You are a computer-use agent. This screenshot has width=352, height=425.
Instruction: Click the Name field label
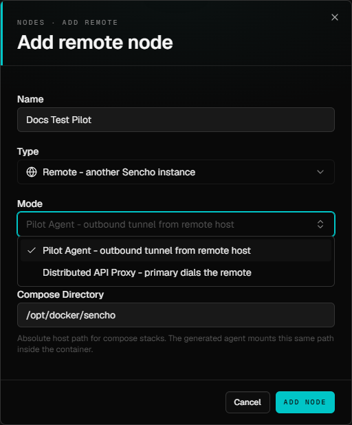[x=30, y=99]
